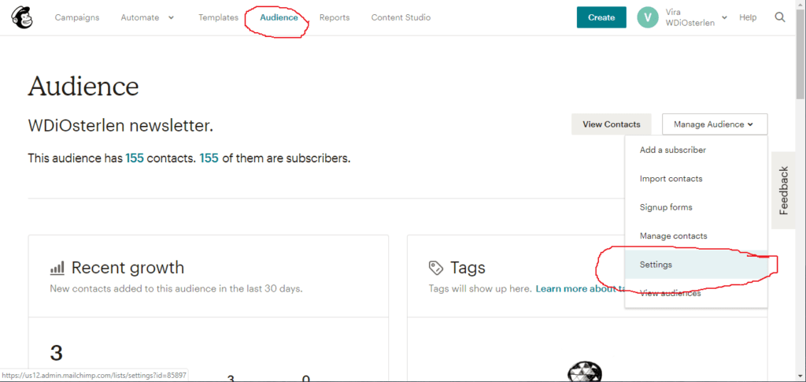This screenshot has width=806, height=382.
Task: Go to the Templates page
Action: coord(218,17)
